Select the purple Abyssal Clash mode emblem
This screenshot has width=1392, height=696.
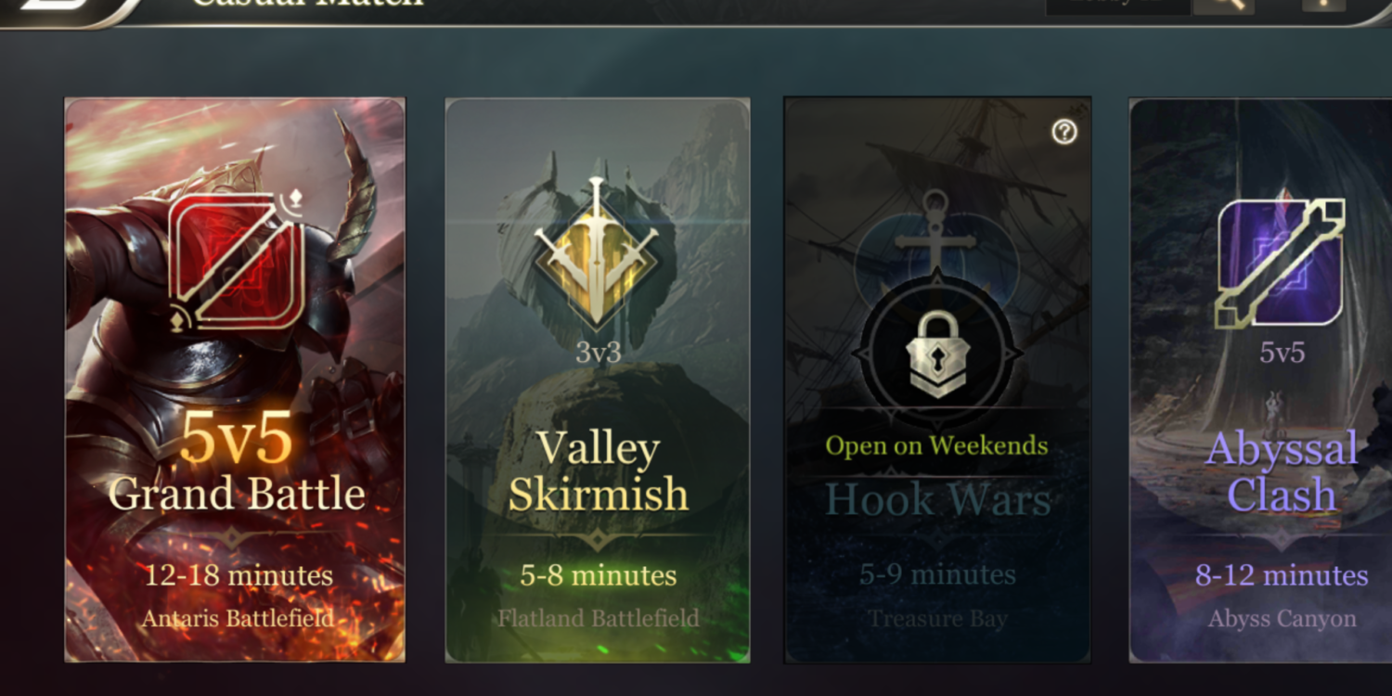1281,264
